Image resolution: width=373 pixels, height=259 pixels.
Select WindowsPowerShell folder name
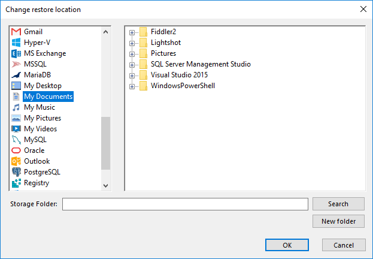183,86
